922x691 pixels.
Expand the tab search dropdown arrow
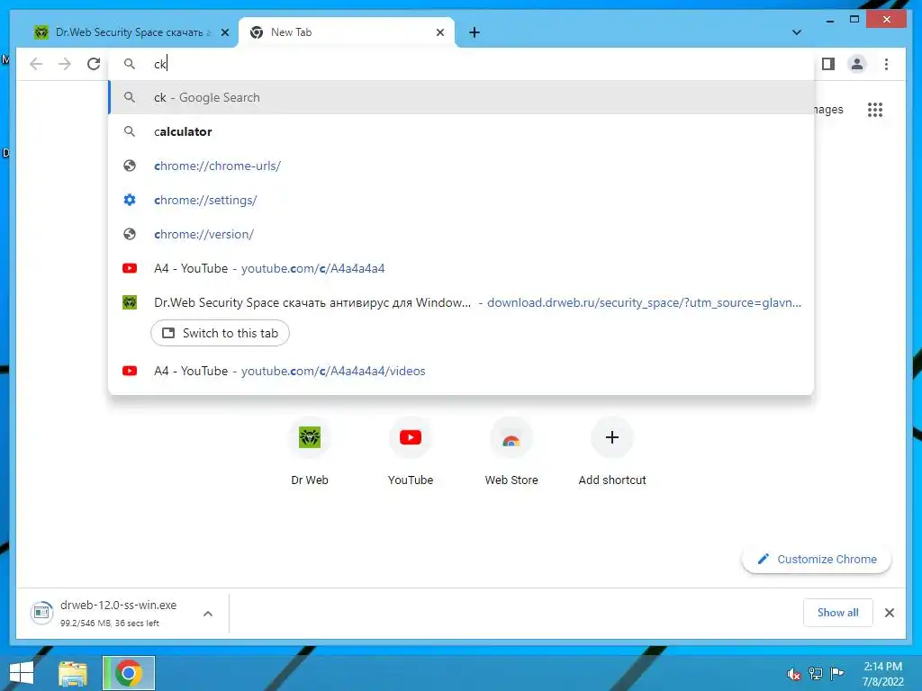pos(796,32)
